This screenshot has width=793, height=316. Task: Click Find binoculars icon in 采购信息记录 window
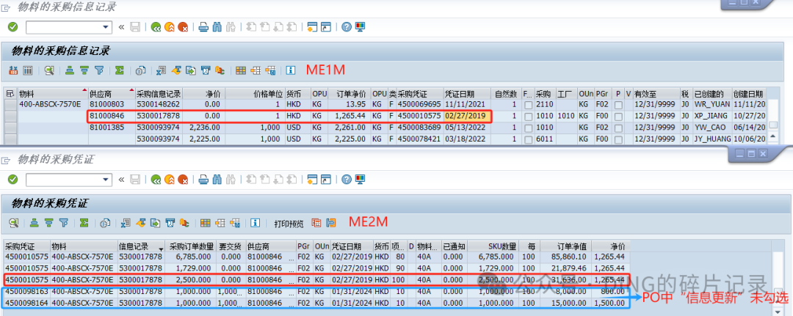coord(217,26)
